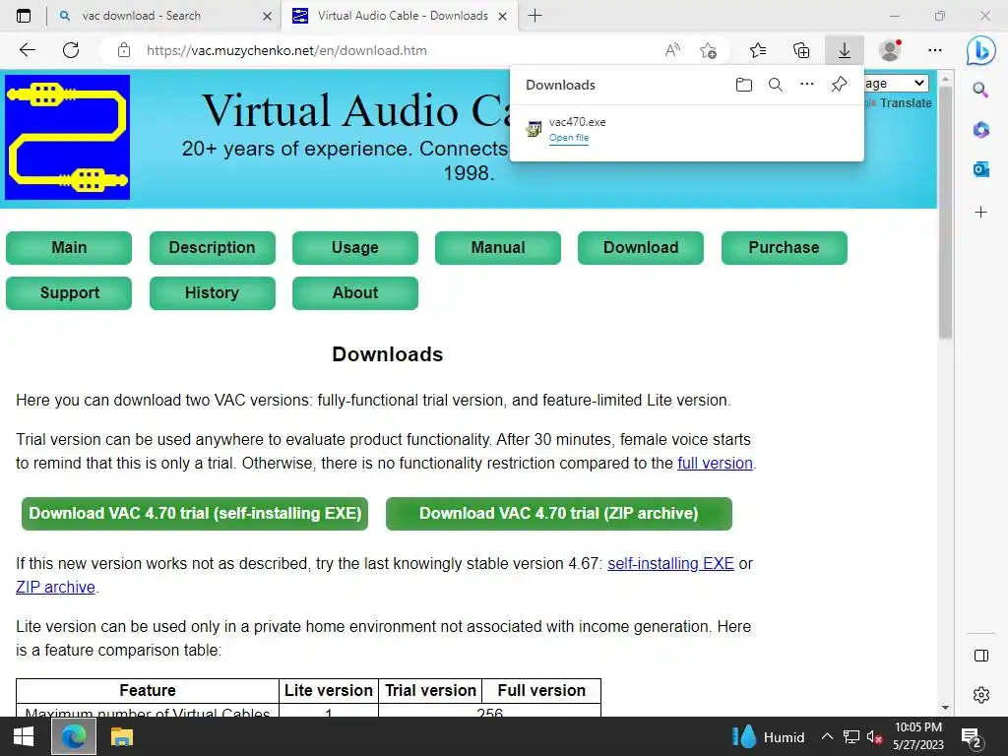Open Microsoft 365 sidebar icon

pyautogui.click(x=980, y=130)
